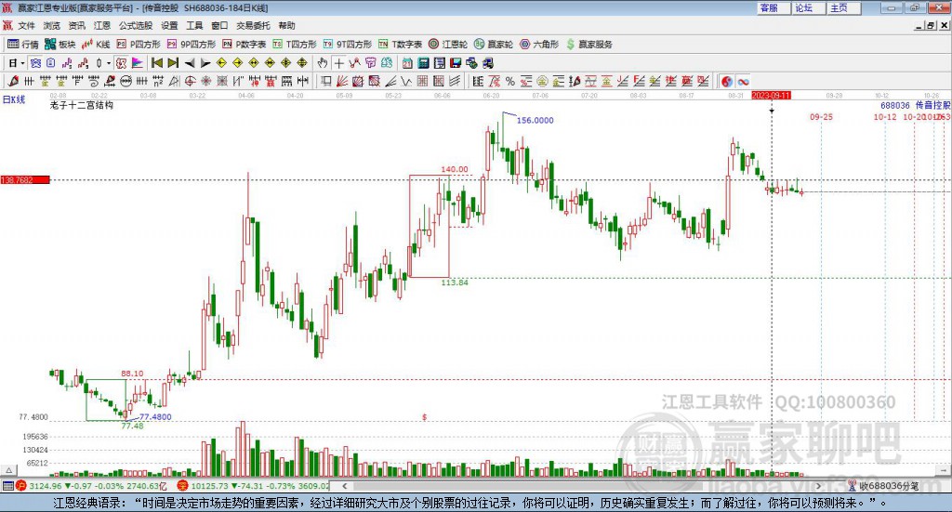Jump to last bar icon
Viewport: 952px width, 512px height.
pyautogui.click(x=173, y=63)
